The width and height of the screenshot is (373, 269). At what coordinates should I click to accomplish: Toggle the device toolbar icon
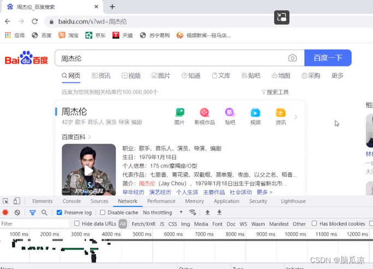pyautogui.click(x=16, y=201)
